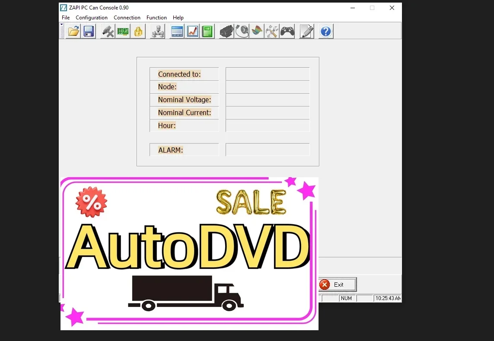Viewport: 494px width, 341px height.
Task: Click the Exit button
Action: (337, 285)
